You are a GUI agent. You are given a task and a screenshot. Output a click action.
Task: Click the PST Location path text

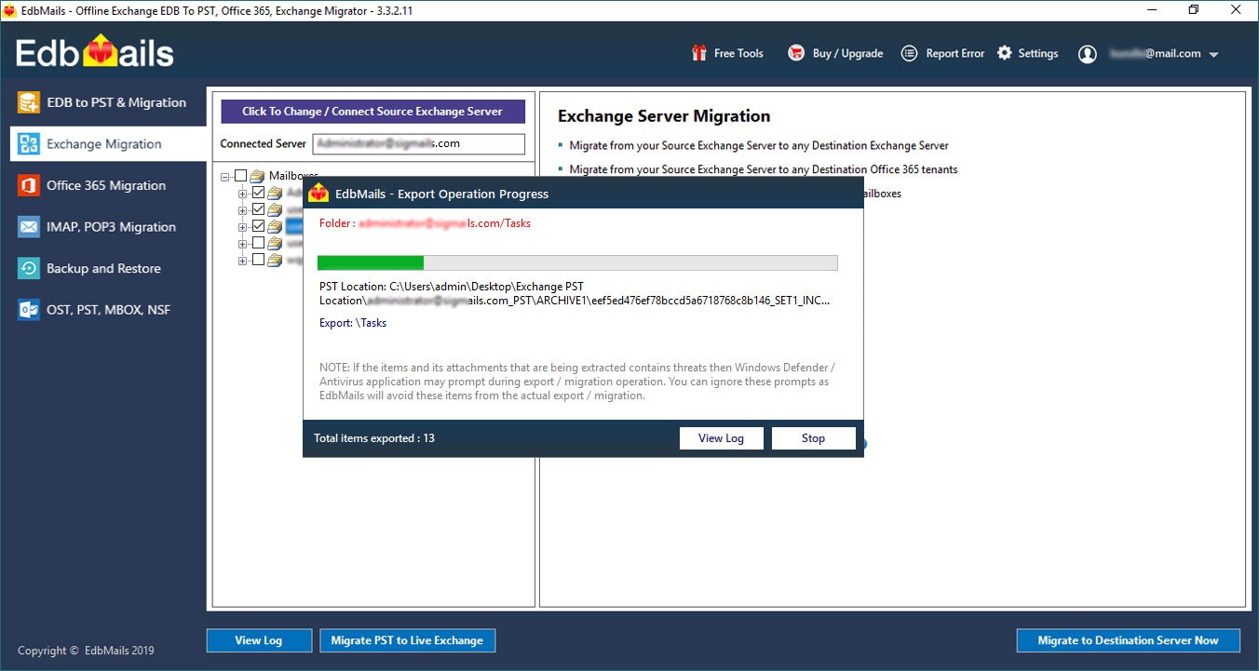(574, 293)
